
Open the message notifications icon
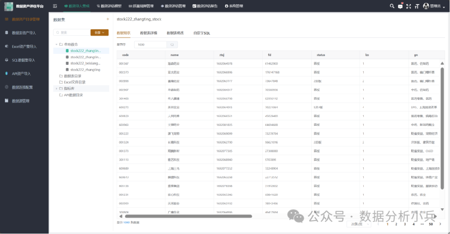pyautogui.click(x=400, y=6)
